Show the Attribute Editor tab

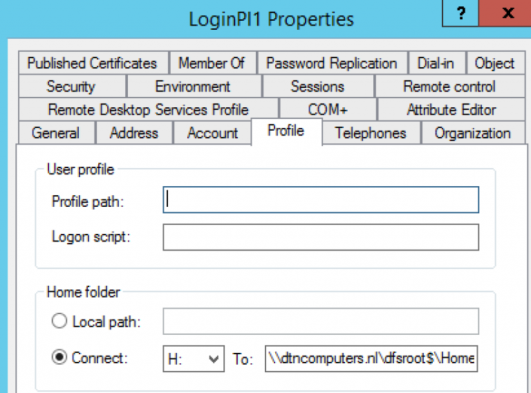click(x=451, y=109)
